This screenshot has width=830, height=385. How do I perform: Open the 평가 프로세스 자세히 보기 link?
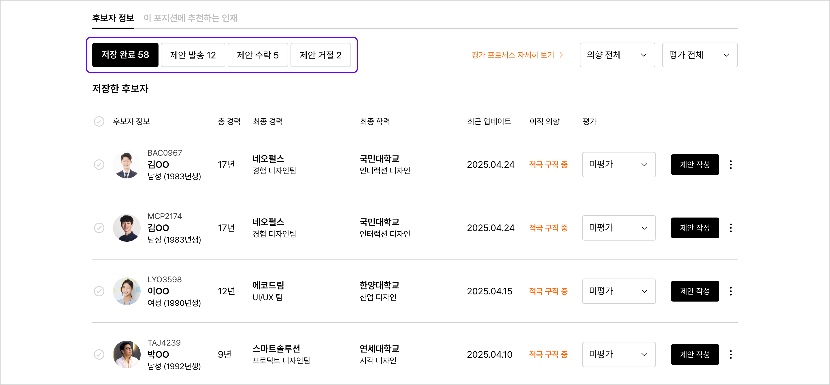[x=512, y=55]
